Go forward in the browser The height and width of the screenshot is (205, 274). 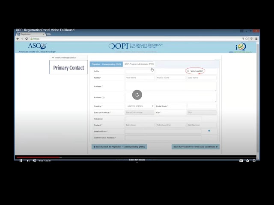coord(22,39)
